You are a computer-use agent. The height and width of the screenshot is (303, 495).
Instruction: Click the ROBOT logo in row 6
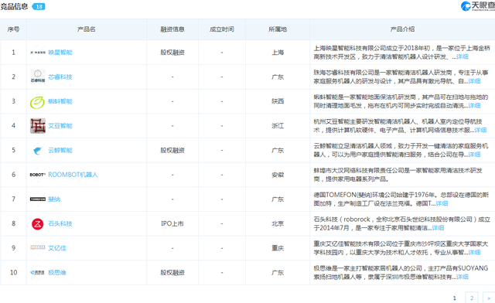[x=38, y=175]
